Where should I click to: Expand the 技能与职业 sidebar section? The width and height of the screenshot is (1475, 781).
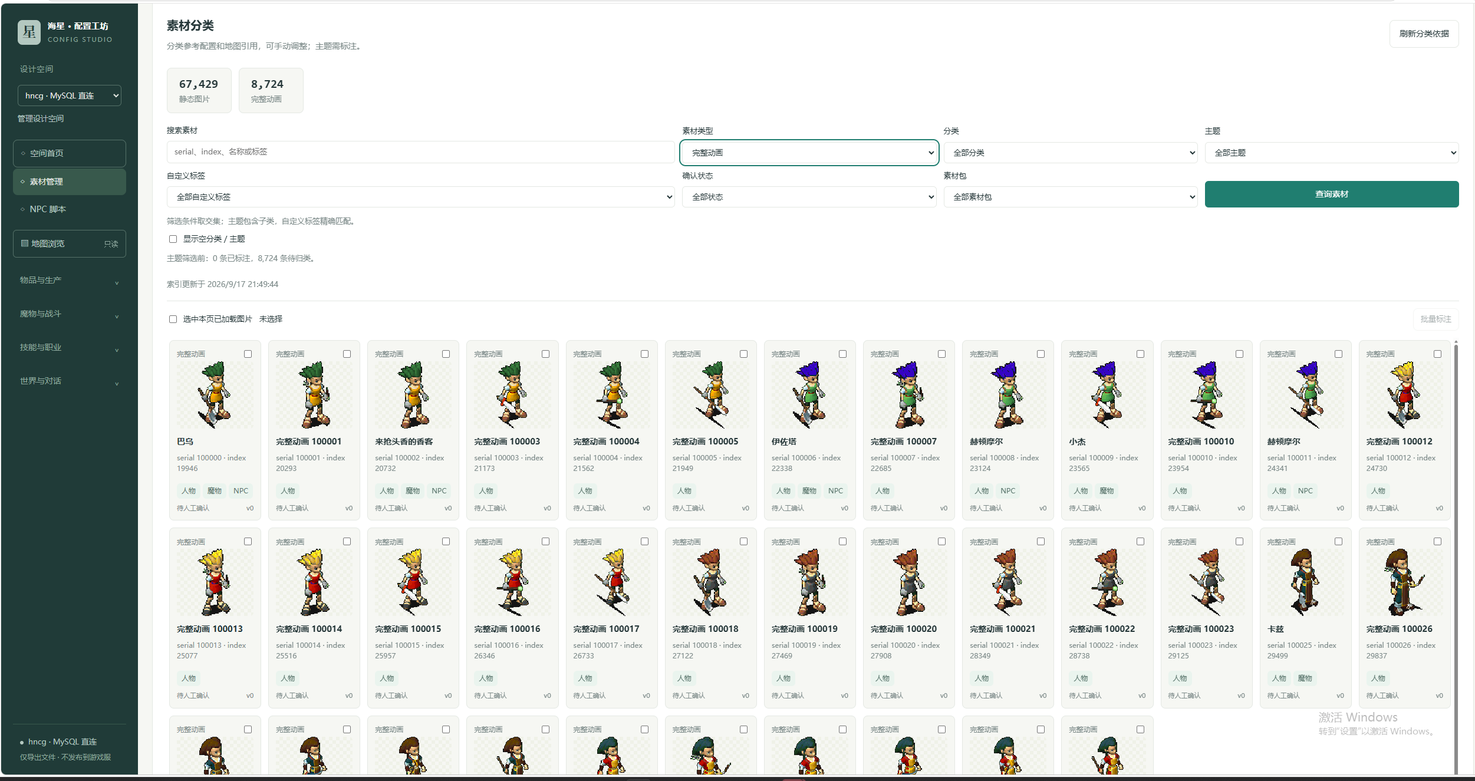pyautogui.click(x=70, y=348)
